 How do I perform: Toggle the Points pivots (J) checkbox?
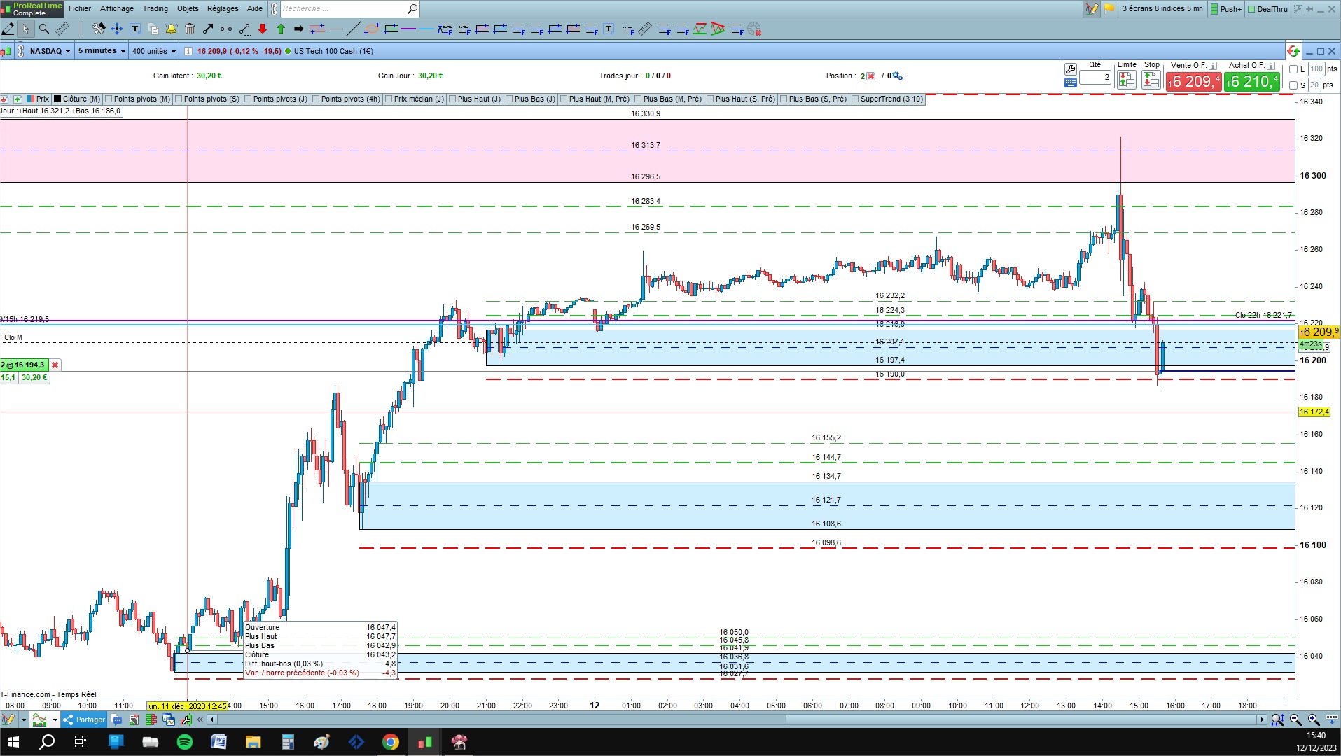coord(248,99)
